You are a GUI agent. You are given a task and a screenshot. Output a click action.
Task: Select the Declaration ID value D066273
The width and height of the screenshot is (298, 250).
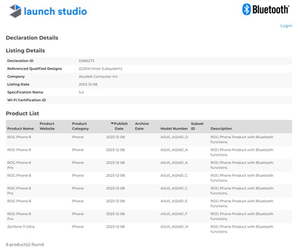[86, 61]
